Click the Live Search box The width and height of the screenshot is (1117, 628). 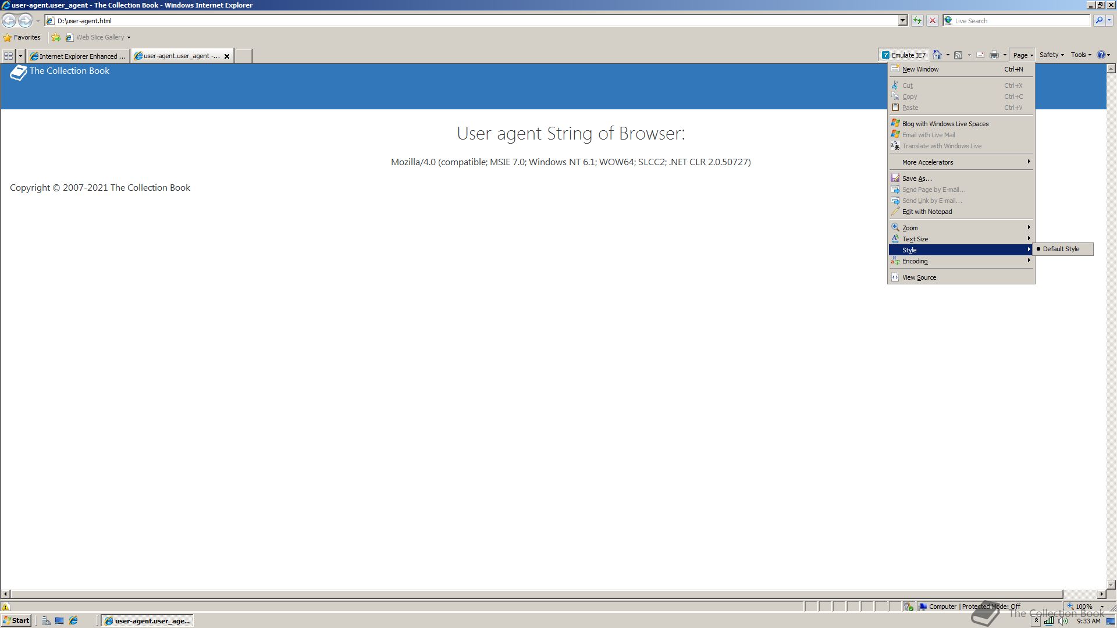pyautogui.click(x=1017, y=21)
